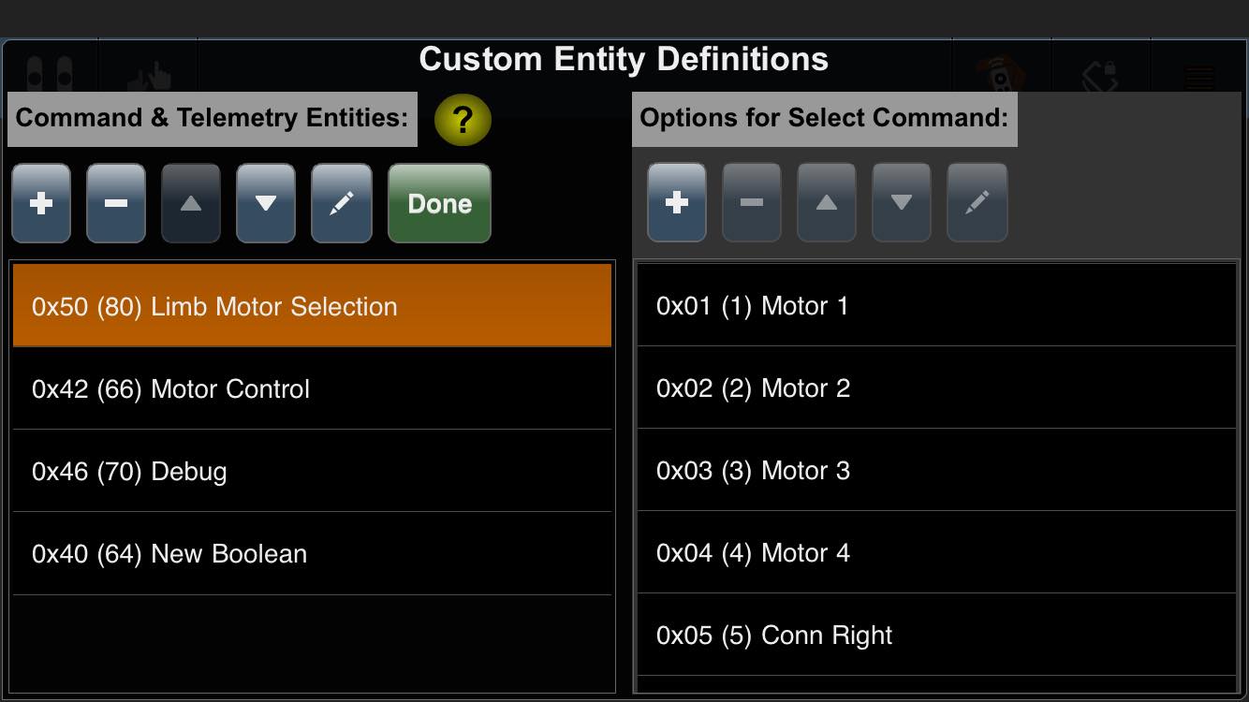Add a new select command option
The width and height of the screenshot is (1249, 702).
[x=677, y=202]
